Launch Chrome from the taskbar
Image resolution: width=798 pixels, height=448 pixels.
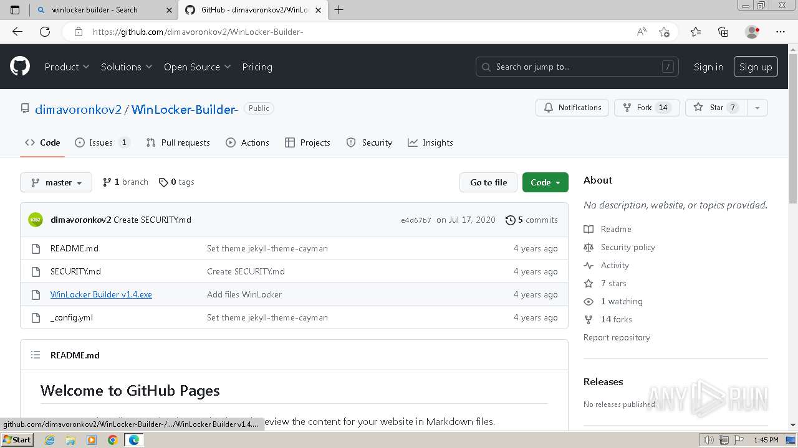point(112,440)
